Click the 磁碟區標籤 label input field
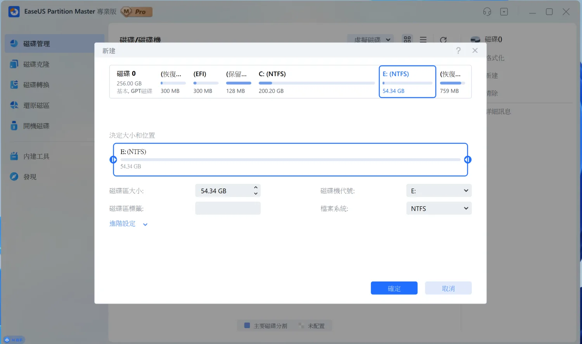 coord(228,209)
